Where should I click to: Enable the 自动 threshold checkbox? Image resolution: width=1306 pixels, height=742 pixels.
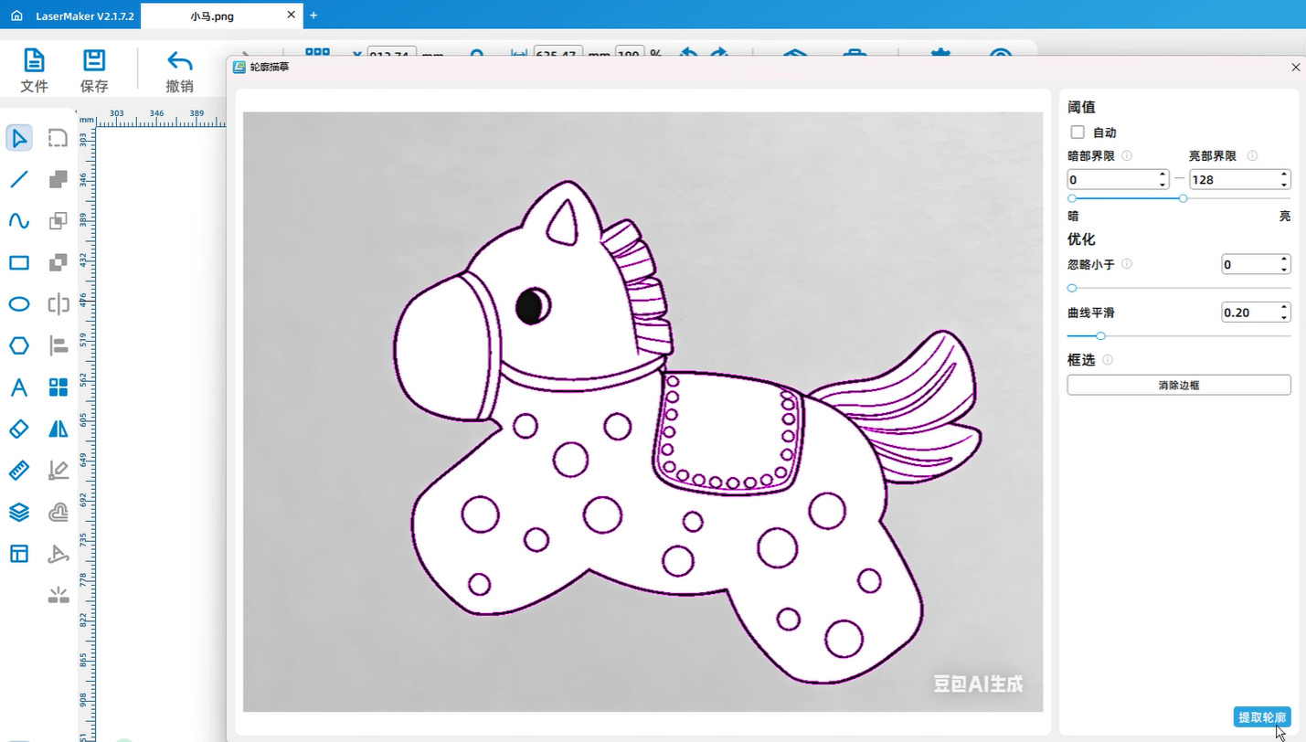(x=1078, y=132)
